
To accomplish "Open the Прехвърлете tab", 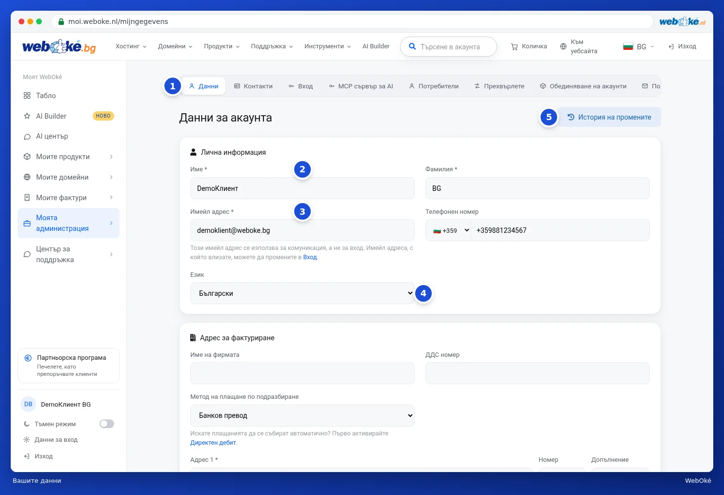I will pyautogui.click(x=499, y=86).
